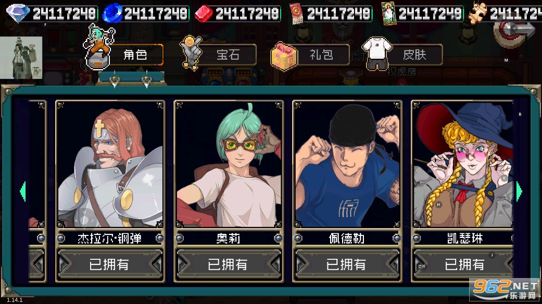Select the 凯瑟琳 witch character portrait
542x304 pixels.
coord(463,164)
